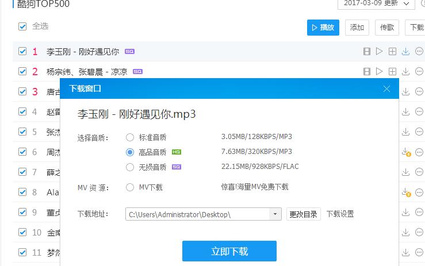Click the 添加 button
Screen dimensions: 425x266
tap(357, 28)
